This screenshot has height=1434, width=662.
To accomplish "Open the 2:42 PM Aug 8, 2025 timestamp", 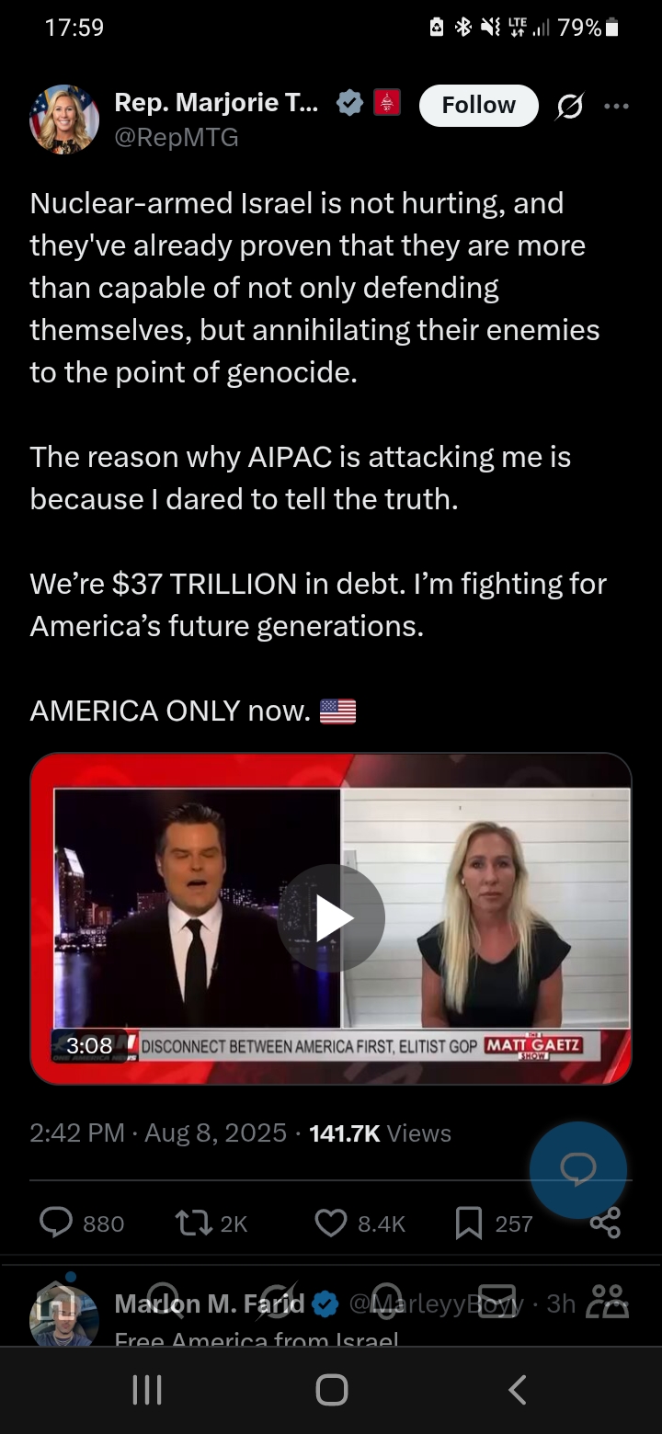I will point(158,1132).
